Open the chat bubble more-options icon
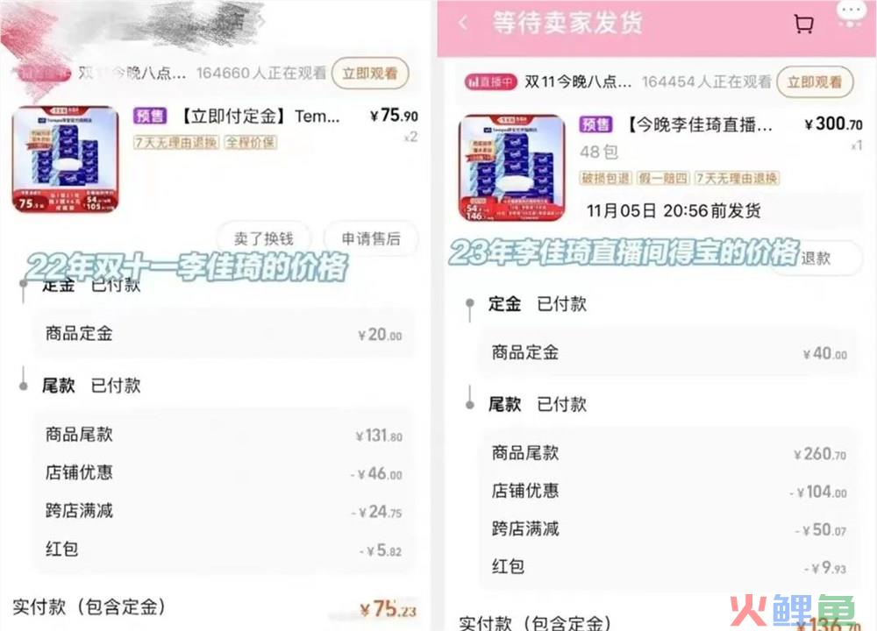The width and height of the screenshot is (877, 631). [851, 13]
